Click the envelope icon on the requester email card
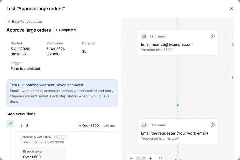 point(144,125)
